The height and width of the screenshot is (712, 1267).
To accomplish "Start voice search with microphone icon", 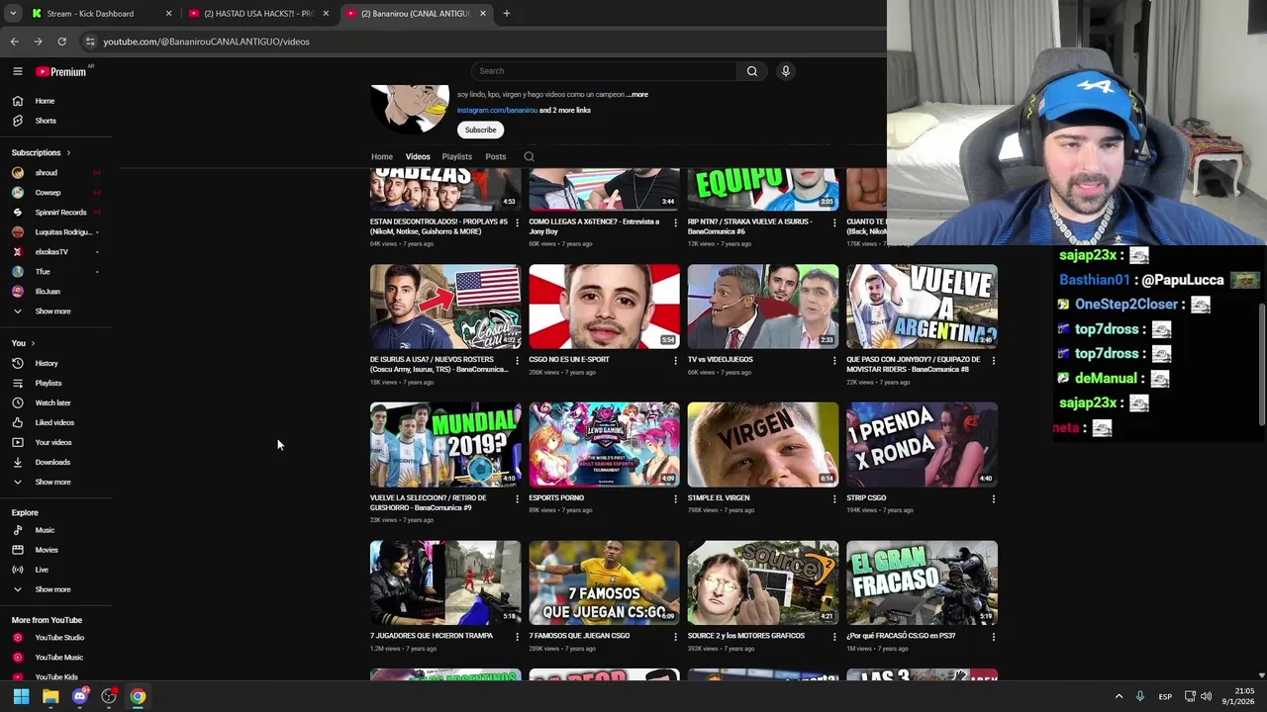I will pyautogui.click(x=785, y=71).
